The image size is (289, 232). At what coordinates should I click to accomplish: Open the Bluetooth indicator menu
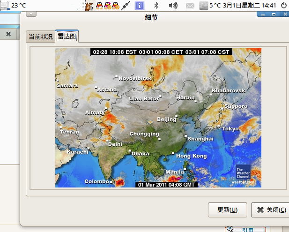pos(157,6)
